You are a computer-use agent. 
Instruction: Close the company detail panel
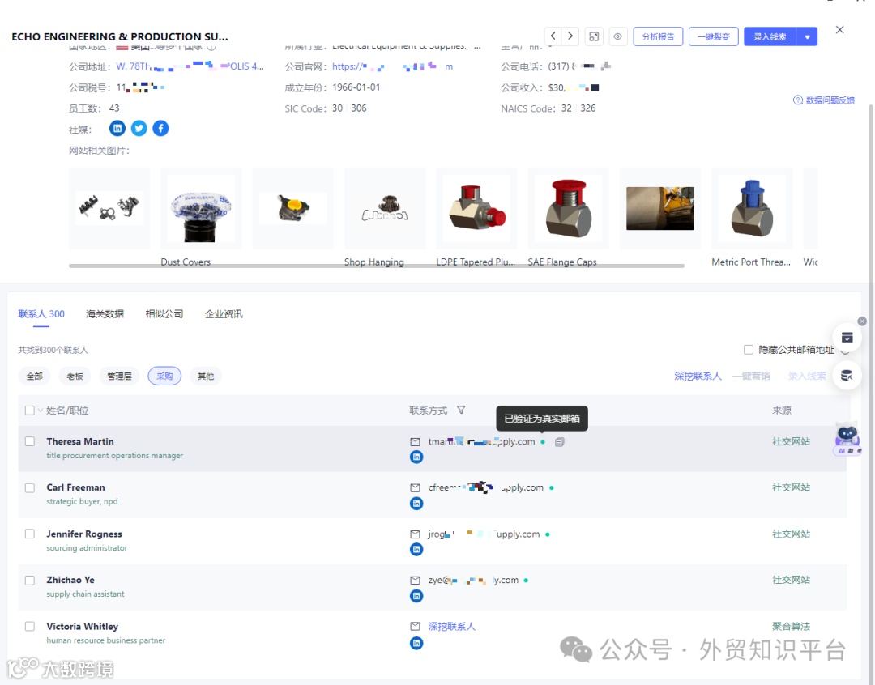[840, 30]
